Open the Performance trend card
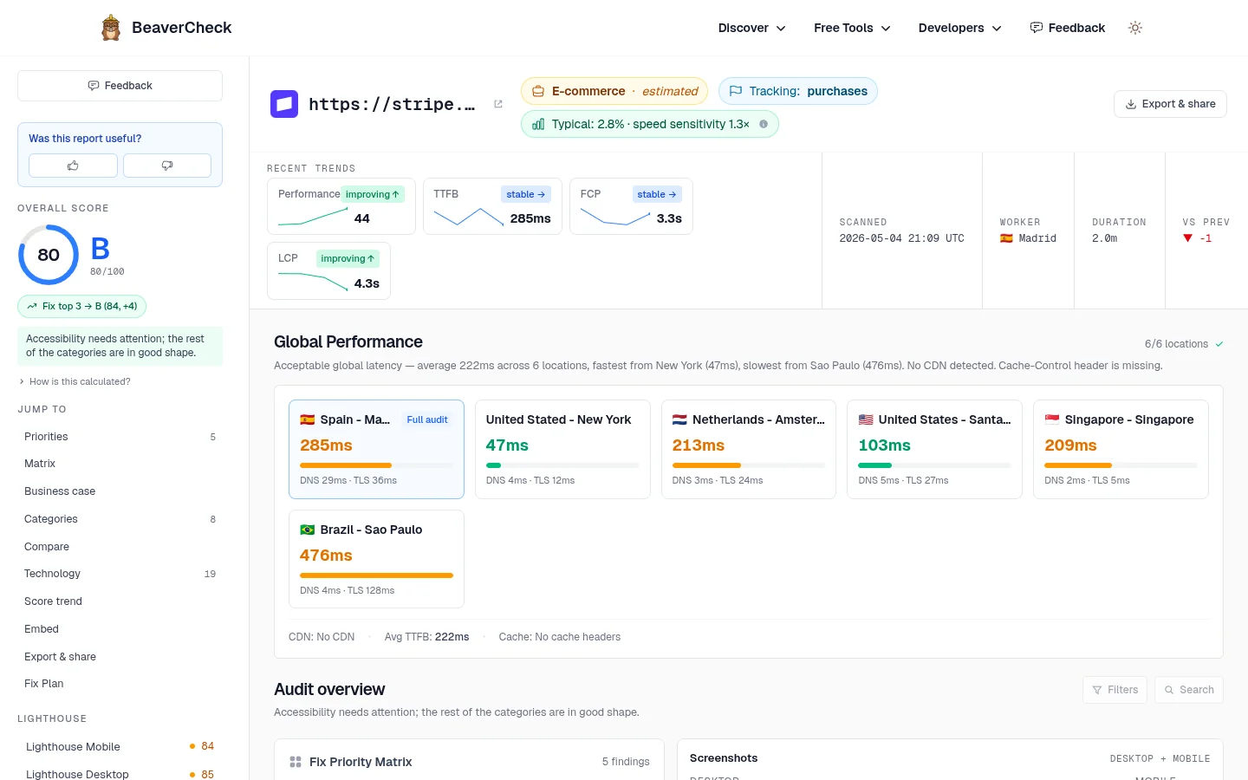The width and height of the screenshot is (1248, 780). point(341,206)
